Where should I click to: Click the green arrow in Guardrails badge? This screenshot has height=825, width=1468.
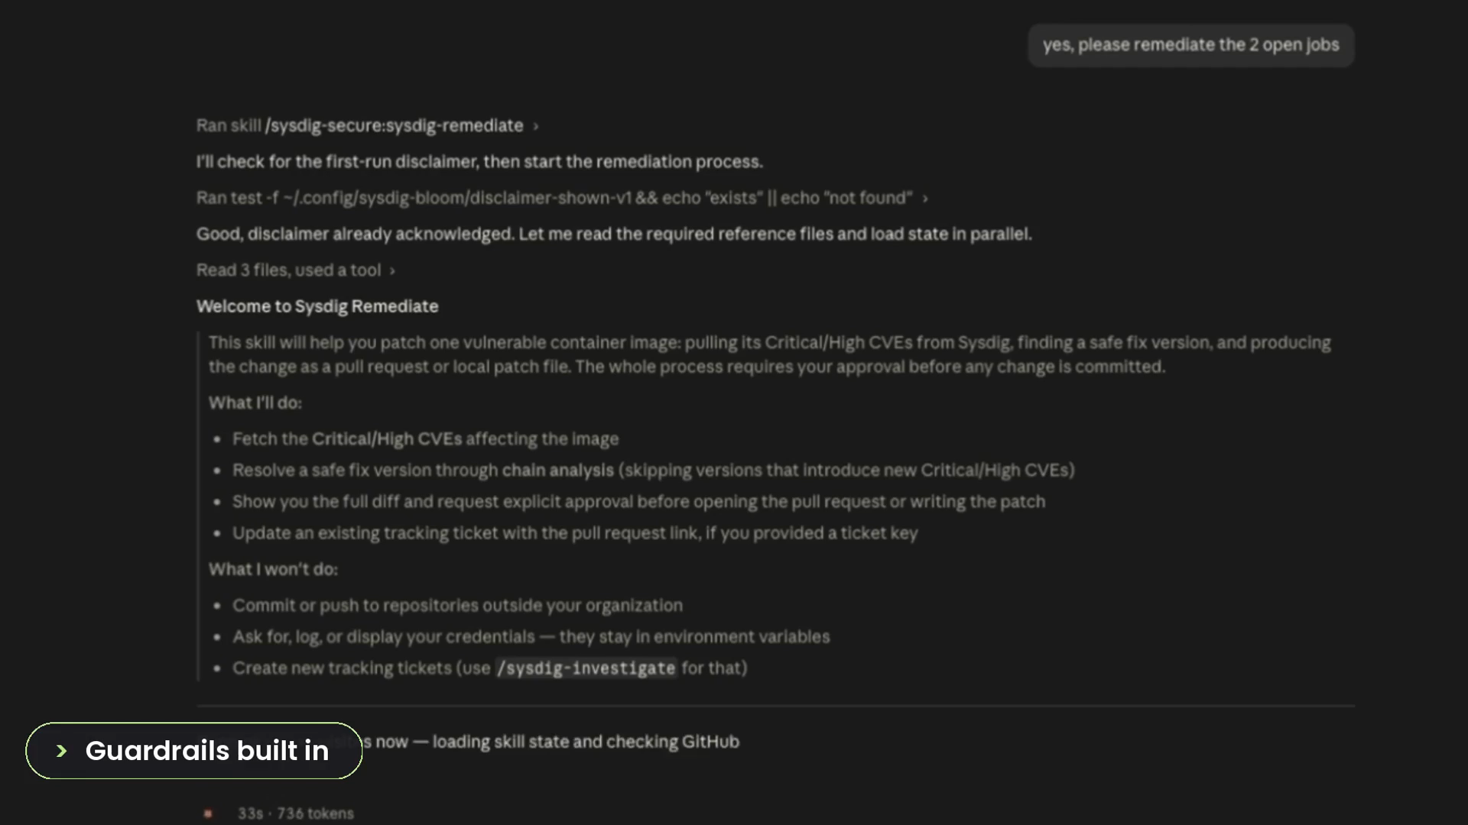(x=62, y=751)
